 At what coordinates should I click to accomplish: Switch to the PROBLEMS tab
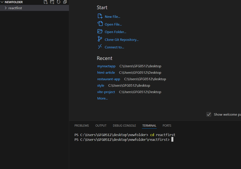(x=82, y=126)
